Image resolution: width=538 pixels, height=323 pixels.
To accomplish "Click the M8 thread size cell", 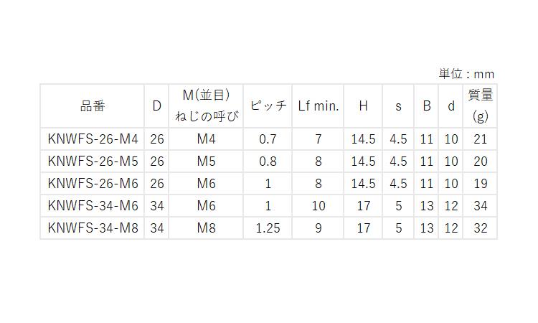I will coord(207,228).
